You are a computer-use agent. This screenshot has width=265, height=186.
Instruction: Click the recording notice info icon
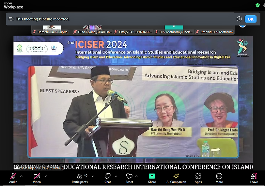pos(239,19)
